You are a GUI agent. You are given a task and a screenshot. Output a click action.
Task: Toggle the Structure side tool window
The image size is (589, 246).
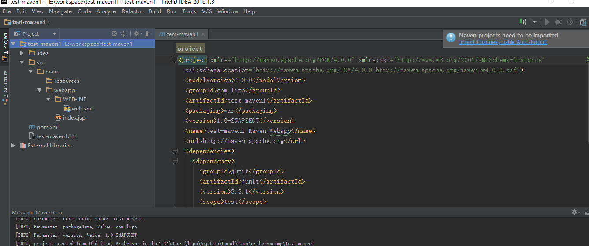point(5,87)
